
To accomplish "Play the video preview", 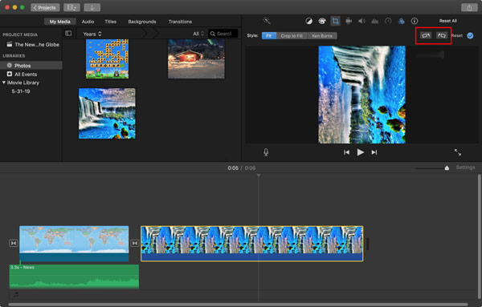I will tap(360, 152).
